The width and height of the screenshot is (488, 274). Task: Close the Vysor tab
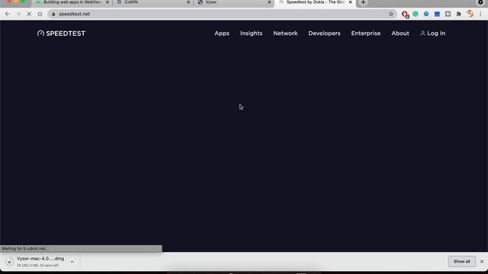click(x=269, y=2)
